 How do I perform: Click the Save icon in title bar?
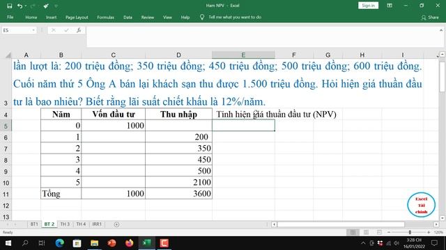[9, 6]
